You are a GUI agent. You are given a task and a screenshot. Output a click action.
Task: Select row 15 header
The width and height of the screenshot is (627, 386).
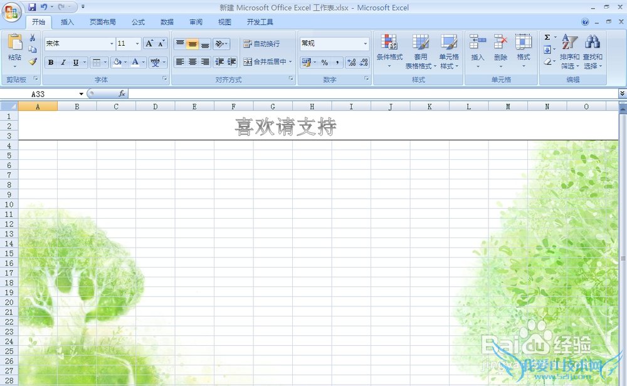pos(9,253)
